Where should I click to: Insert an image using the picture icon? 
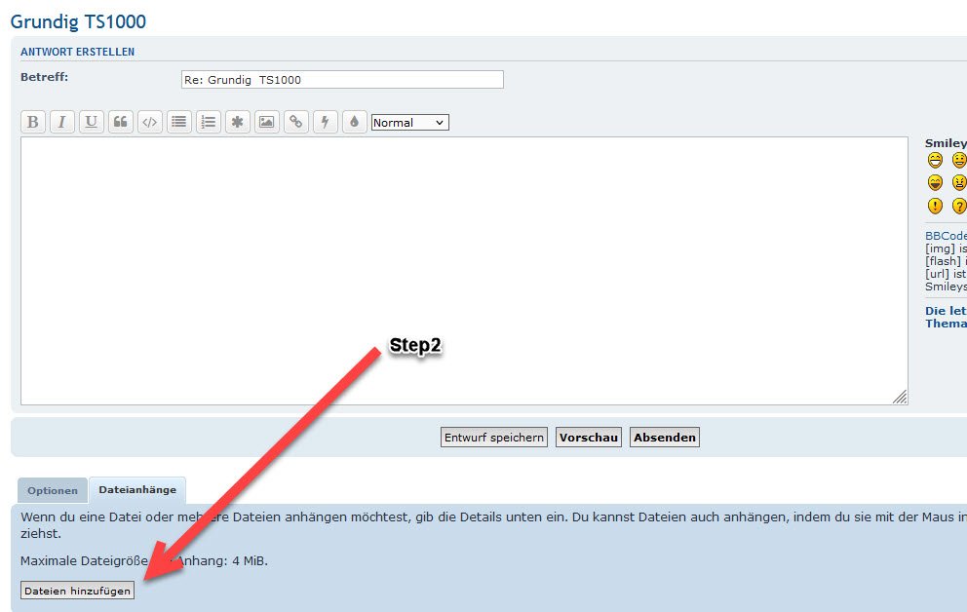pyautogui.click(x=266, y=122)
